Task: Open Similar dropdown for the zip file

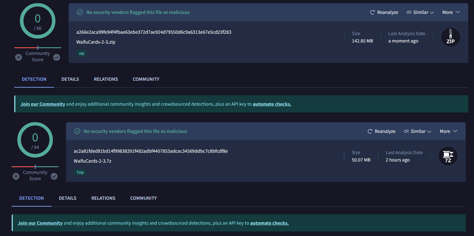Action: pyautogui.click(x=420, y=12)
